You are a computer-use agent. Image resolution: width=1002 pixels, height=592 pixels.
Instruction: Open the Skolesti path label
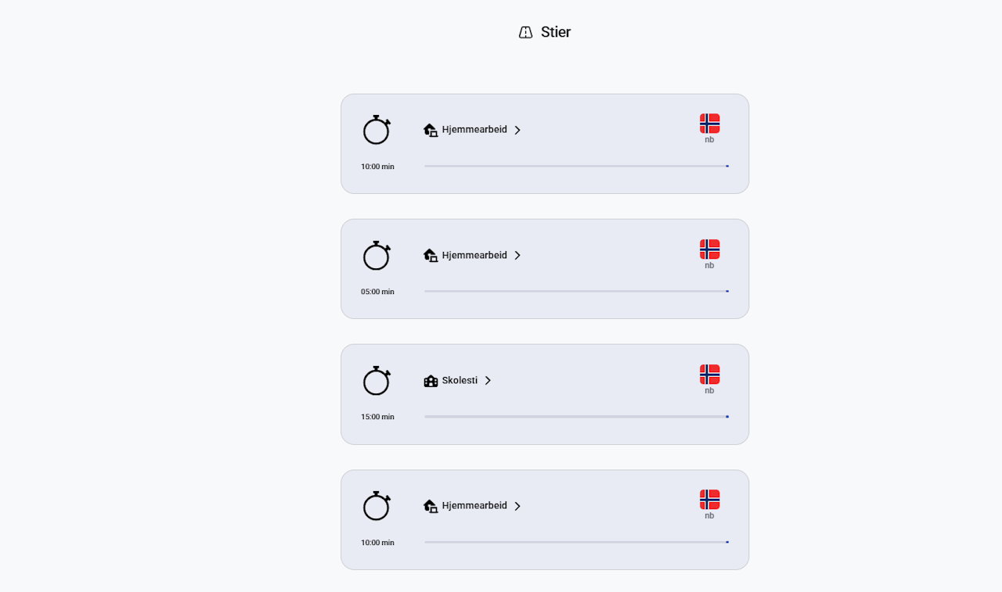click(x=460, y=381)
